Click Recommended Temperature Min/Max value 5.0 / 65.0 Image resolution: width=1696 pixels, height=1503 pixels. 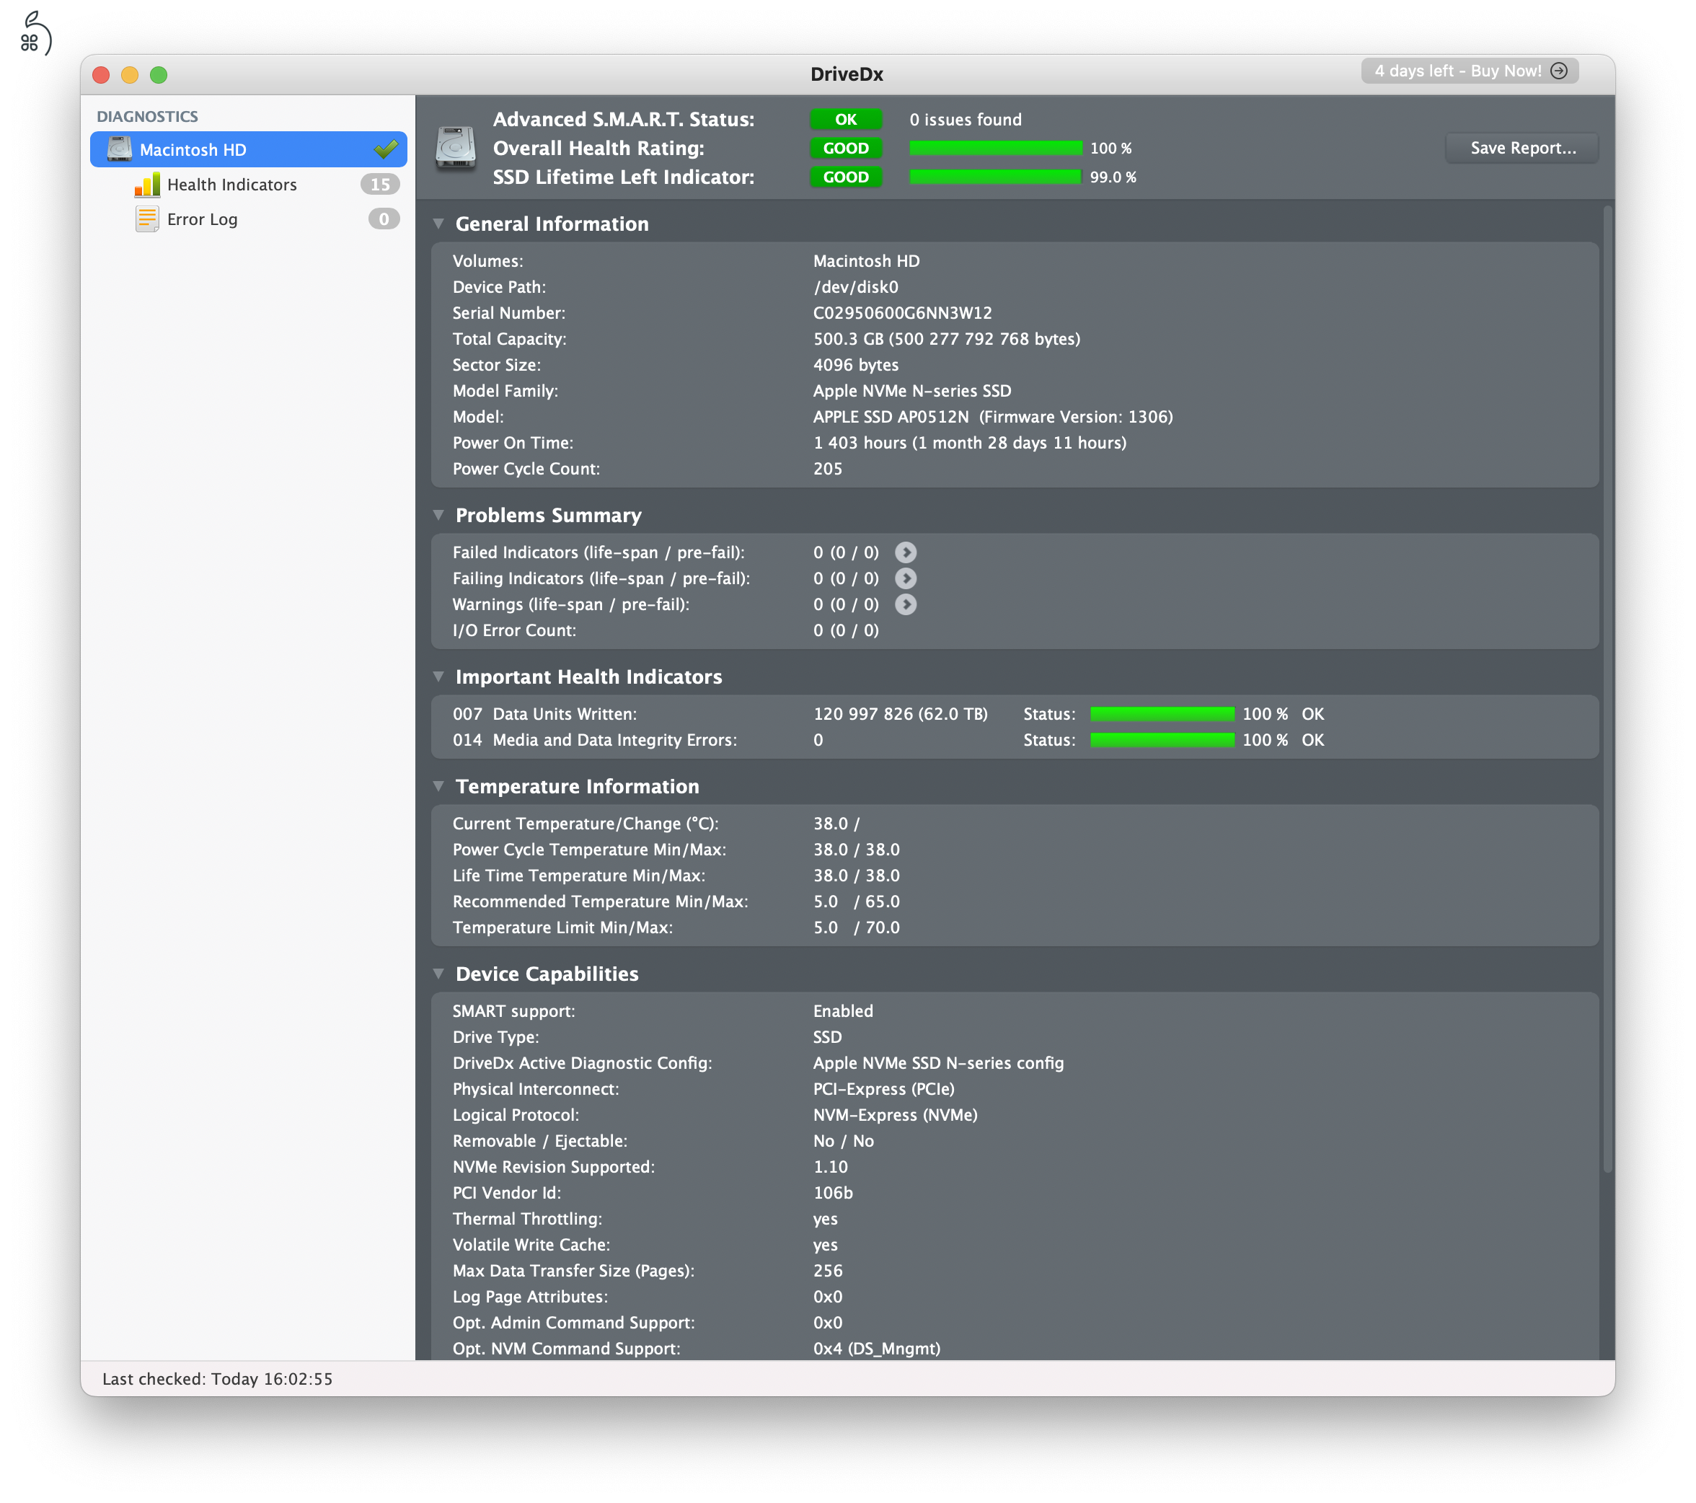click(855, 902)
